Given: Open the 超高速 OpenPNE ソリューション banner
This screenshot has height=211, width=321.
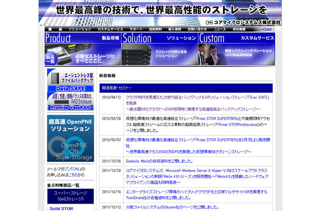Looking at the screenshot, I should click(71, 138).
